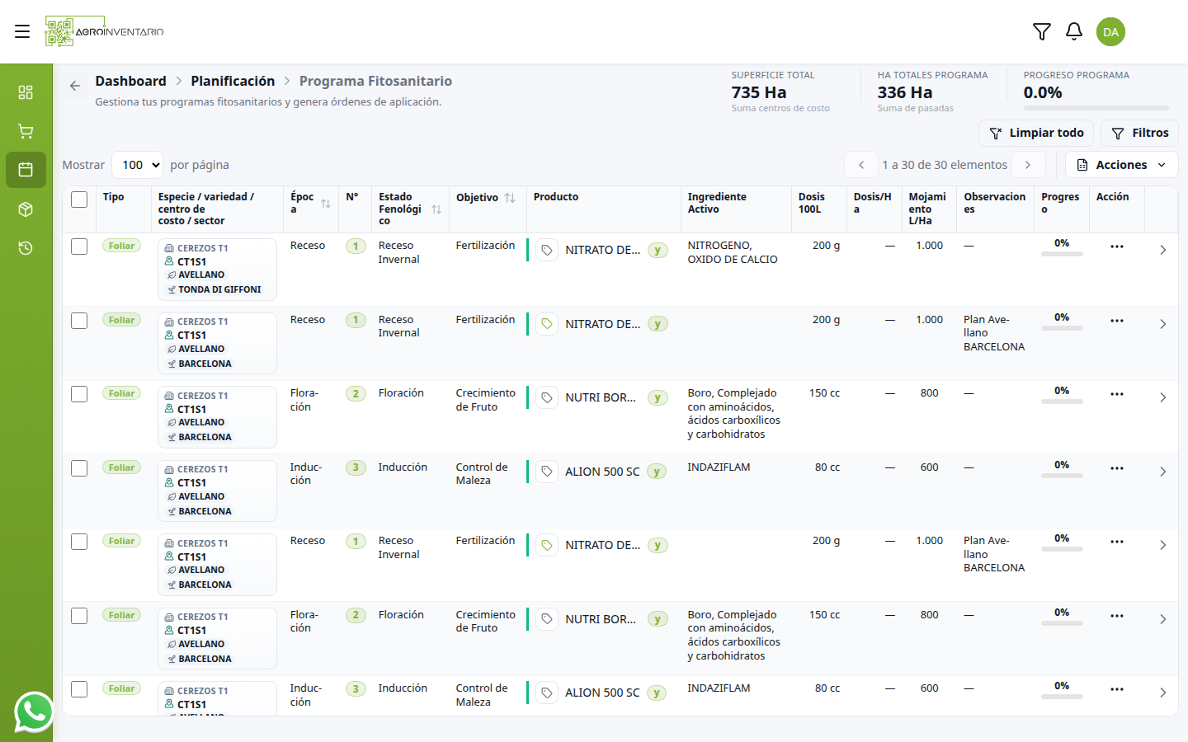This screenshot has height=742, width=1188.
Task: Open the box inventory sidebar icon
Action: 26,209
